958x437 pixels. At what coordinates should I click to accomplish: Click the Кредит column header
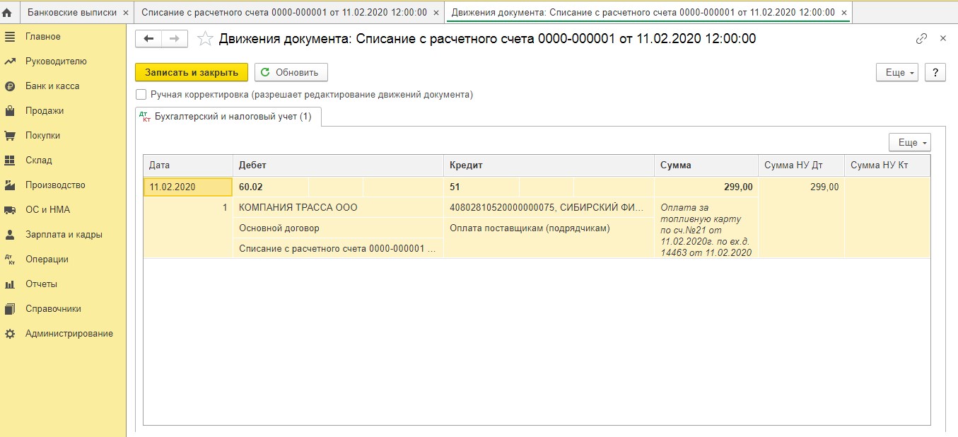coord(549,165)
